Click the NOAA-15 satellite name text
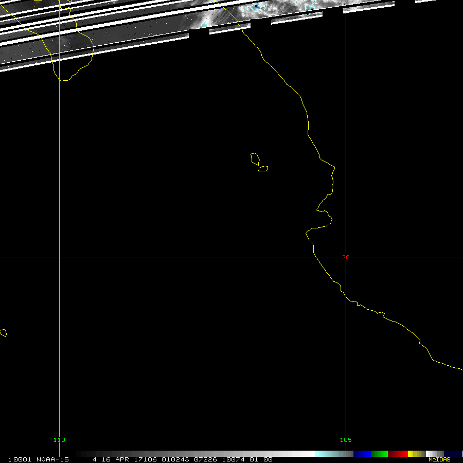The image size is (463, 463). 52,459
